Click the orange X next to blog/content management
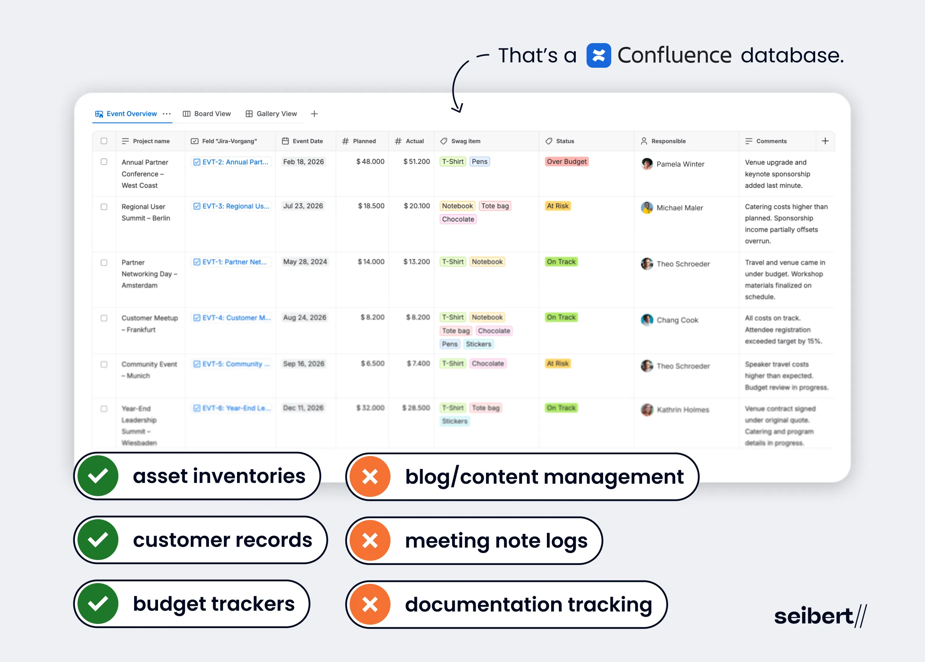The height and width of the screenshot is (662, 925). [370, 476]
